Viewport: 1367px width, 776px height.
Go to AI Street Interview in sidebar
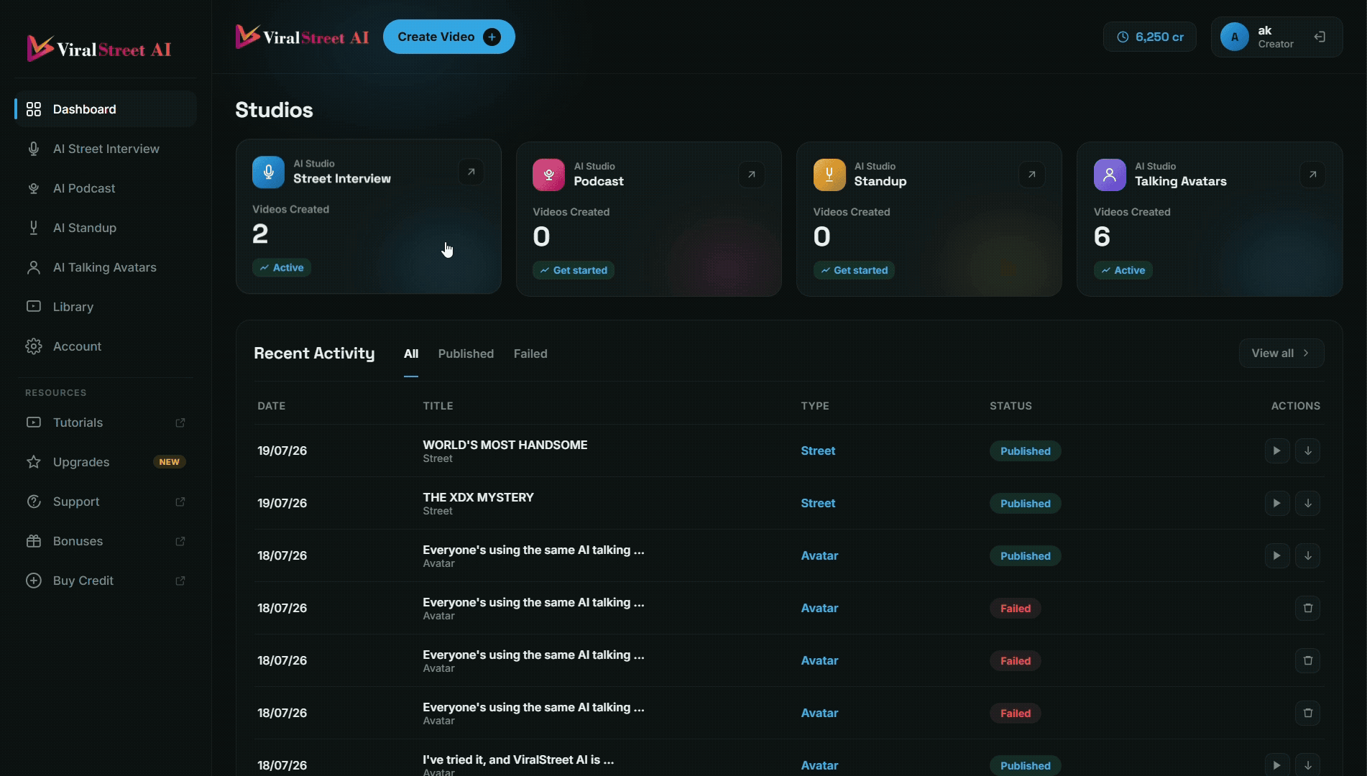coord(105,149)
